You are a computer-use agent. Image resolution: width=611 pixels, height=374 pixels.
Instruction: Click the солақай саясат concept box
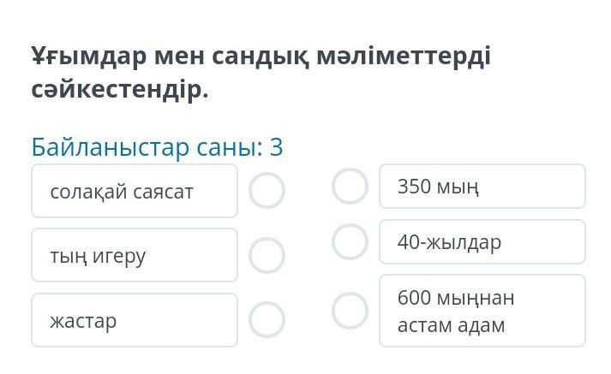pos(135,191)
